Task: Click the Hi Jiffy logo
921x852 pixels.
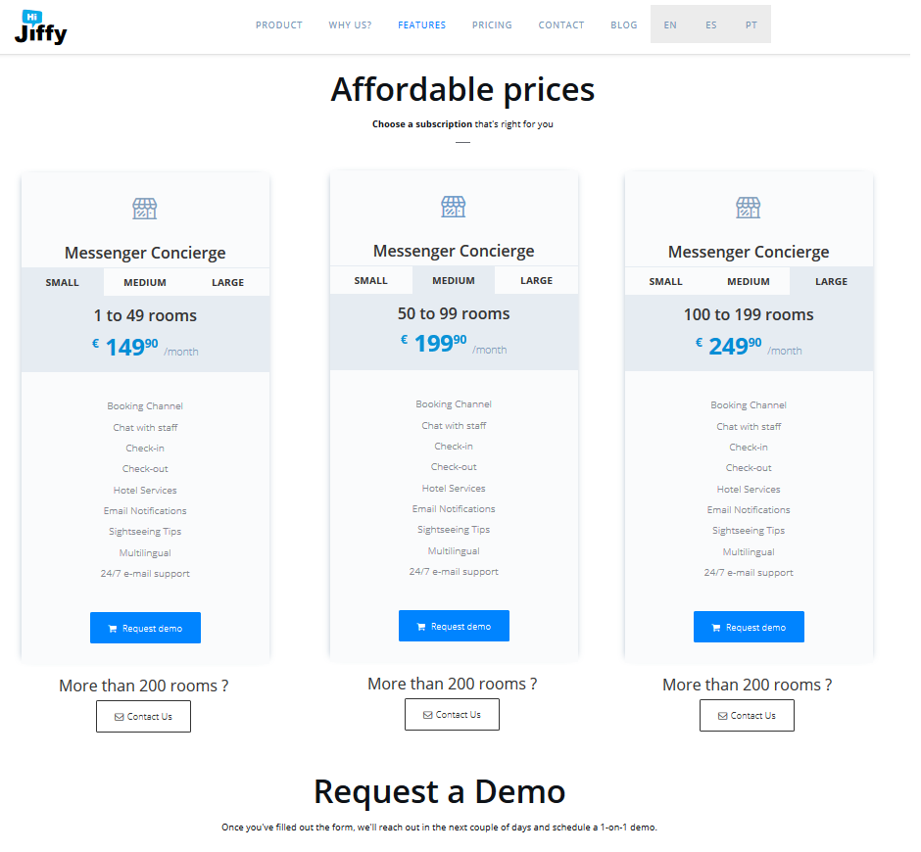Action: [40, 27]
